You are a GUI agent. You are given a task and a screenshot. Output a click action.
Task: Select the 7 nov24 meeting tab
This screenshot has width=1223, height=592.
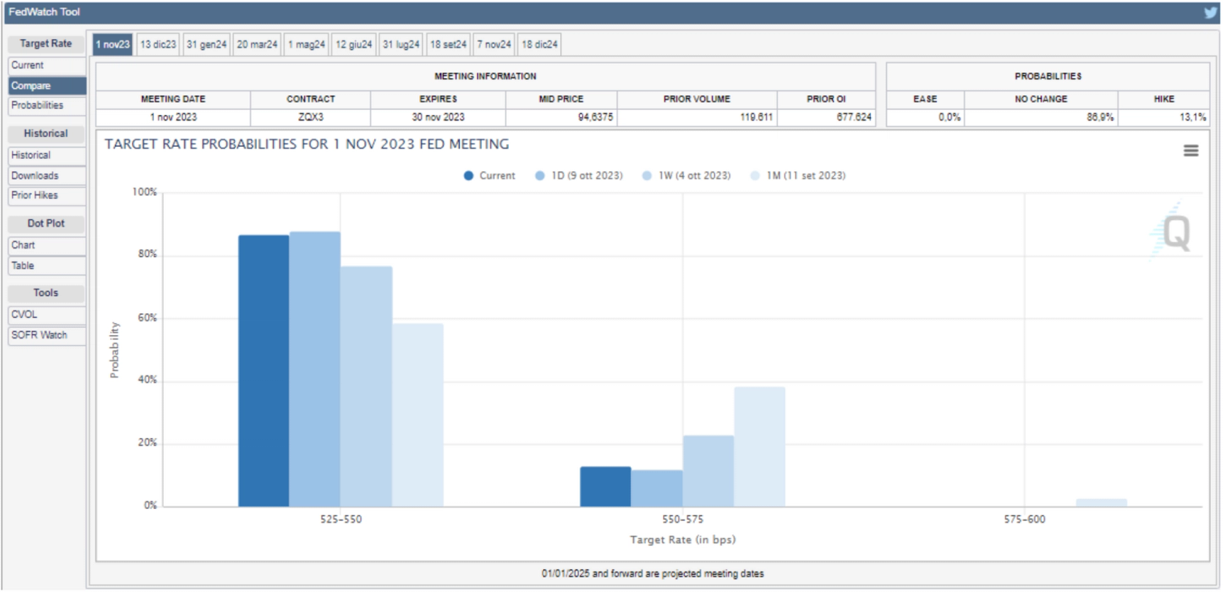pos(494,45)
